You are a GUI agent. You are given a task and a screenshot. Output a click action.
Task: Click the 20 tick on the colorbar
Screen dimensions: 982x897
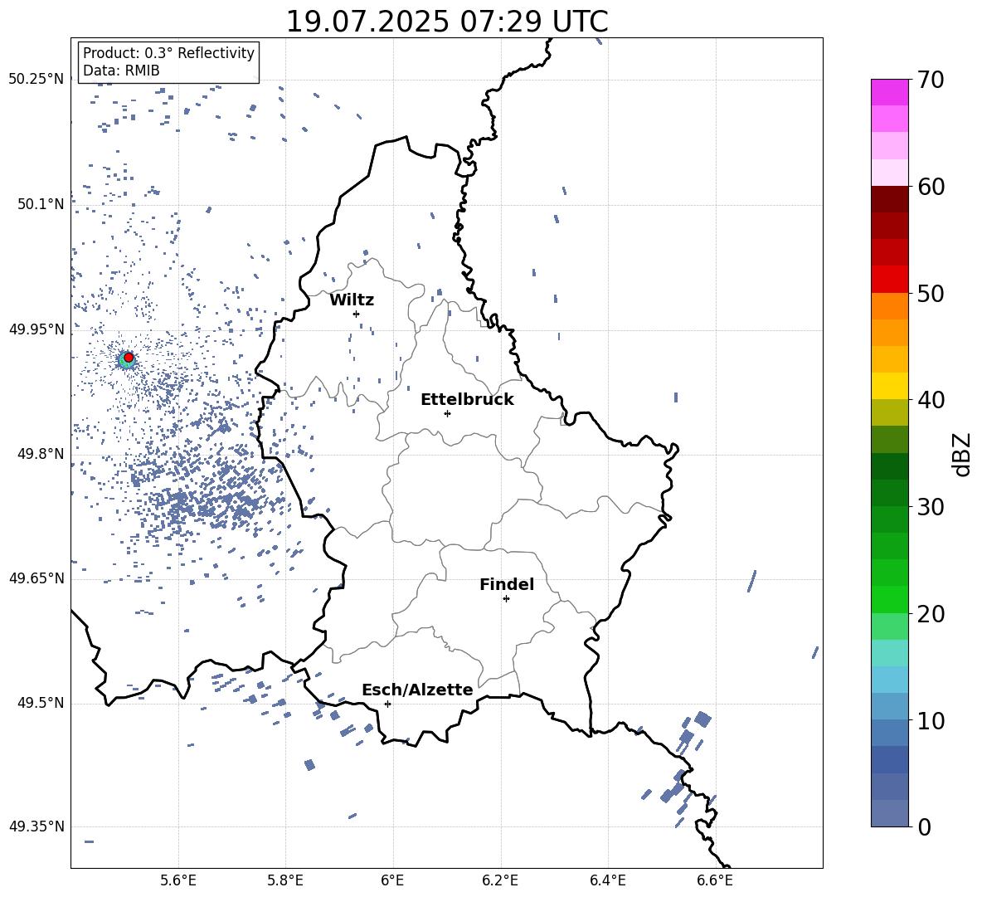pos(931,613)
